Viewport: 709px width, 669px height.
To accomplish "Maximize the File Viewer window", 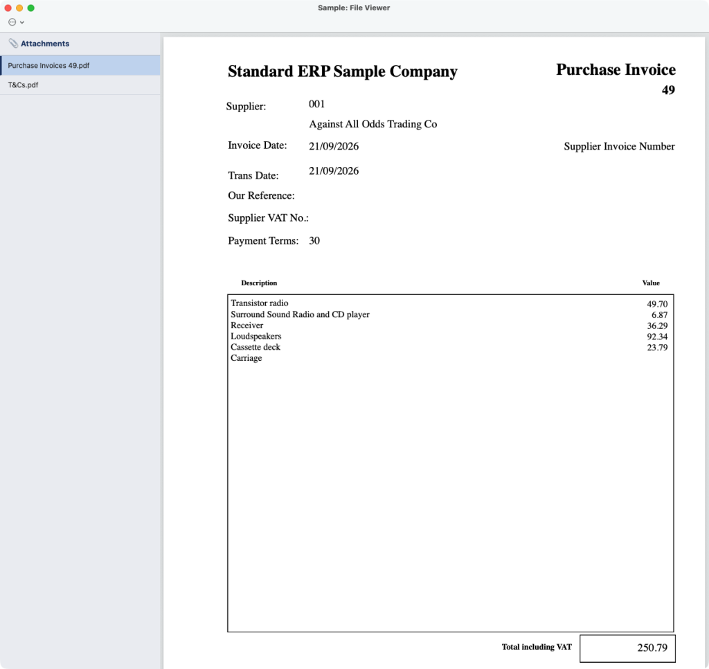I will pos(30,8).
